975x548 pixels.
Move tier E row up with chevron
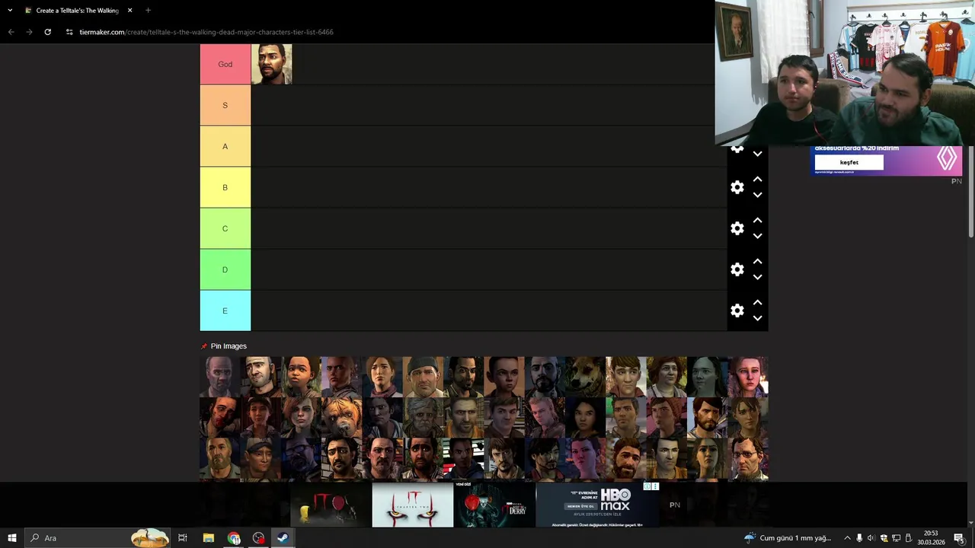pos(757,302)
